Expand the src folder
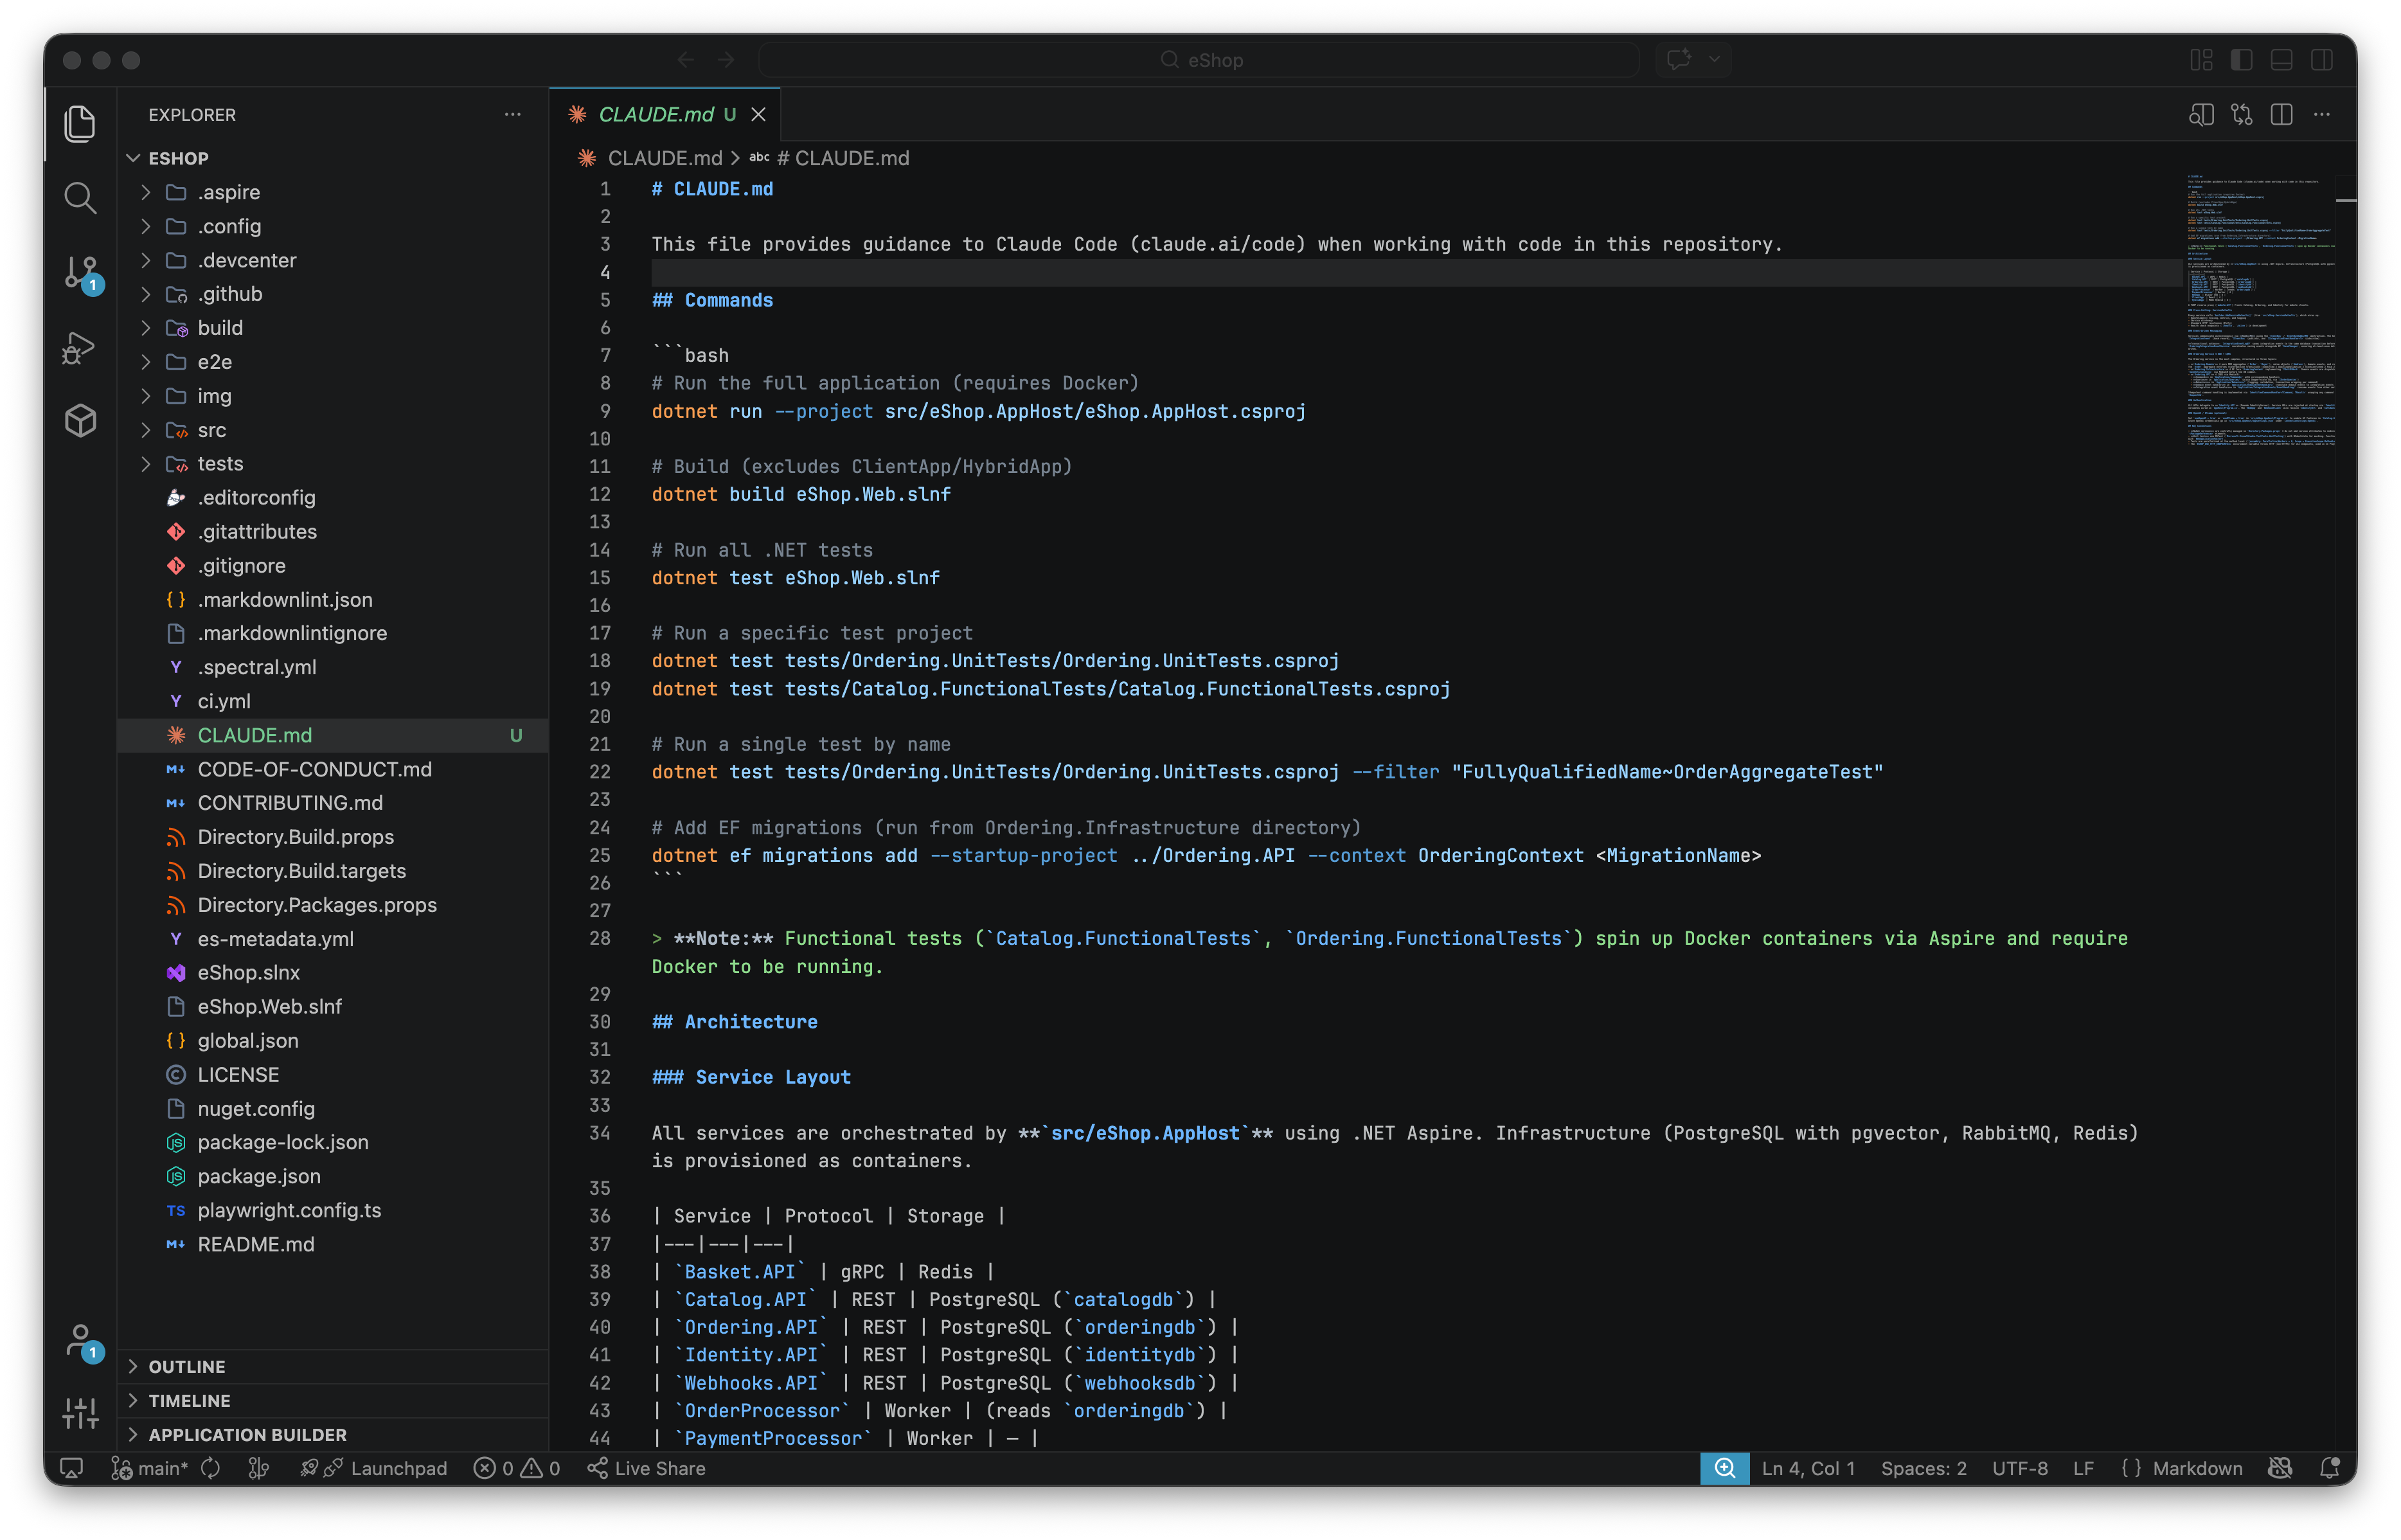Screen dimensions: 2401x1540 coord(213,430)
